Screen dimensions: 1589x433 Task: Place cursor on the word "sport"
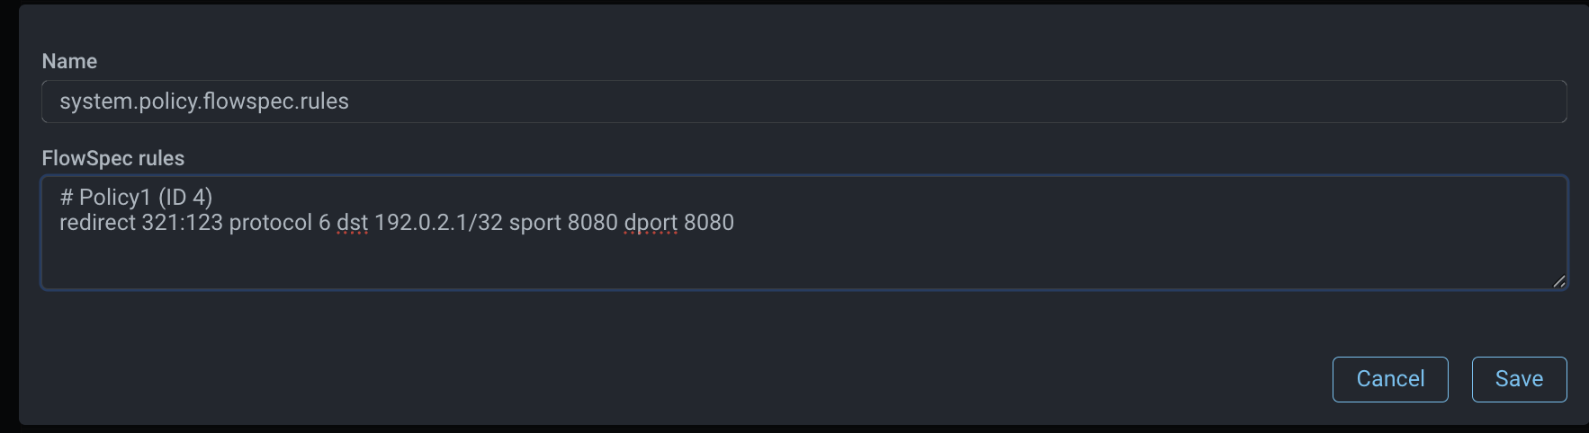534,223
